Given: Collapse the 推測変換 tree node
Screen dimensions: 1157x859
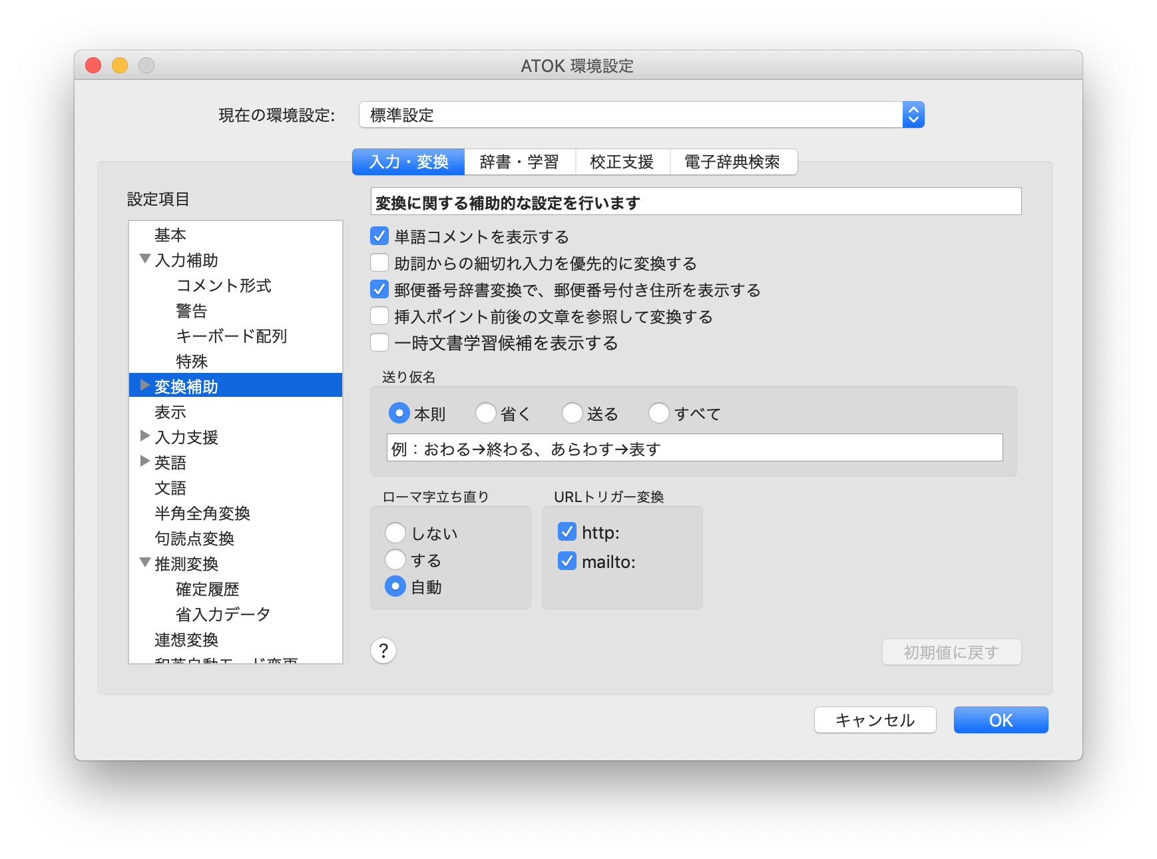Looking at the screenshot, I should tap(144, 563).
